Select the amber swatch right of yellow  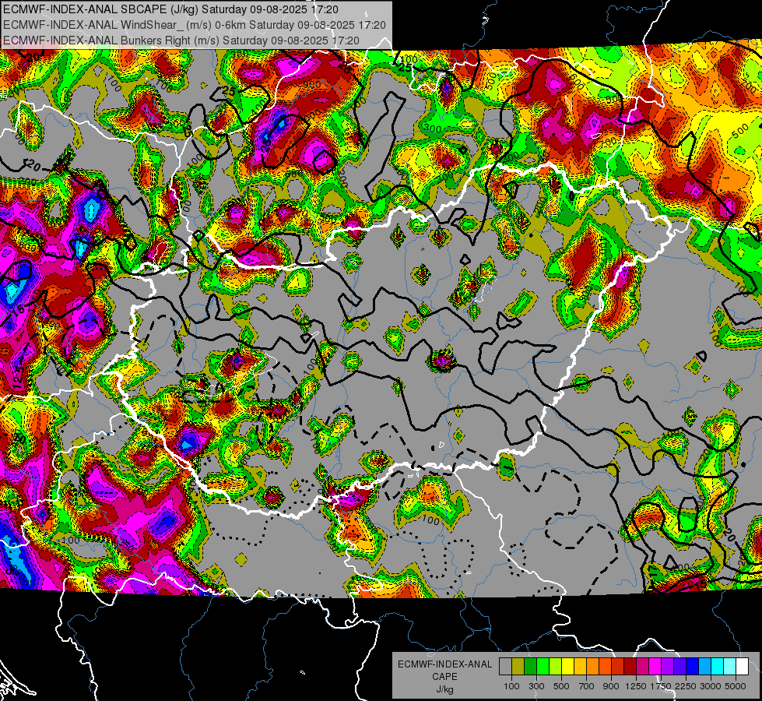580,667
